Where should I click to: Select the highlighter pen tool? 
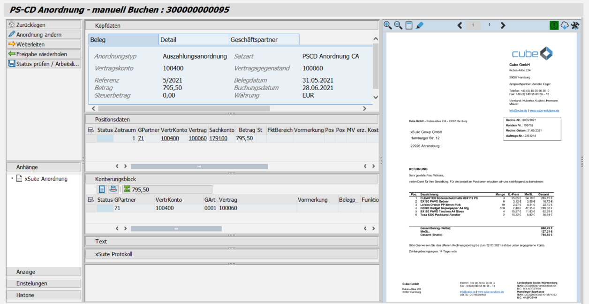coord(420,25)
